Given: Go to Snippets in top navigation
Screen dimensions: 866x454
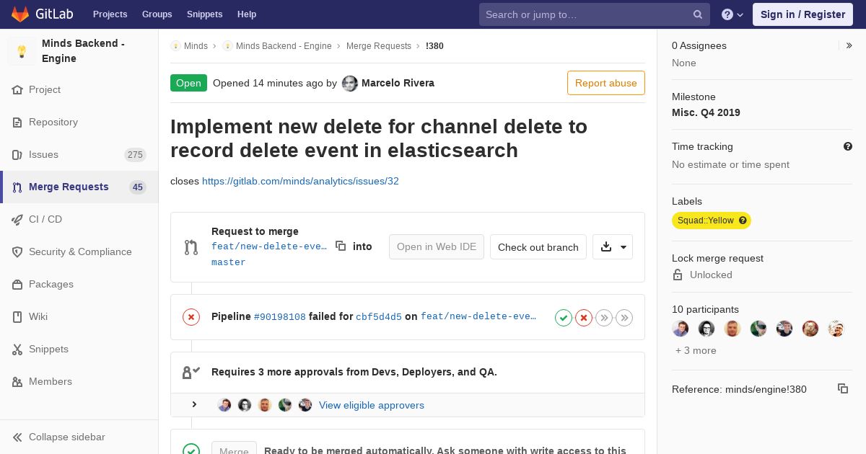Looking at the screenshot, I should [204, 14].
